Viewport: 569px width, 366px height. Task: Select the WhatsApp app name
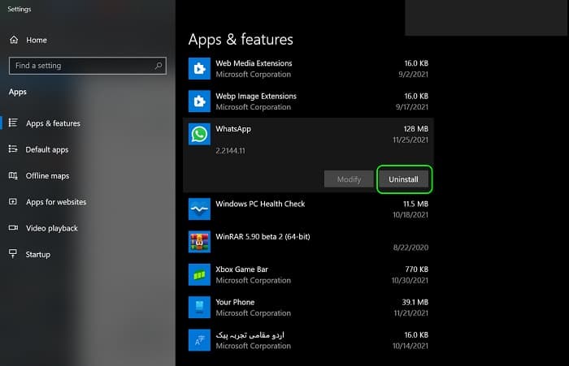point(233,129)
